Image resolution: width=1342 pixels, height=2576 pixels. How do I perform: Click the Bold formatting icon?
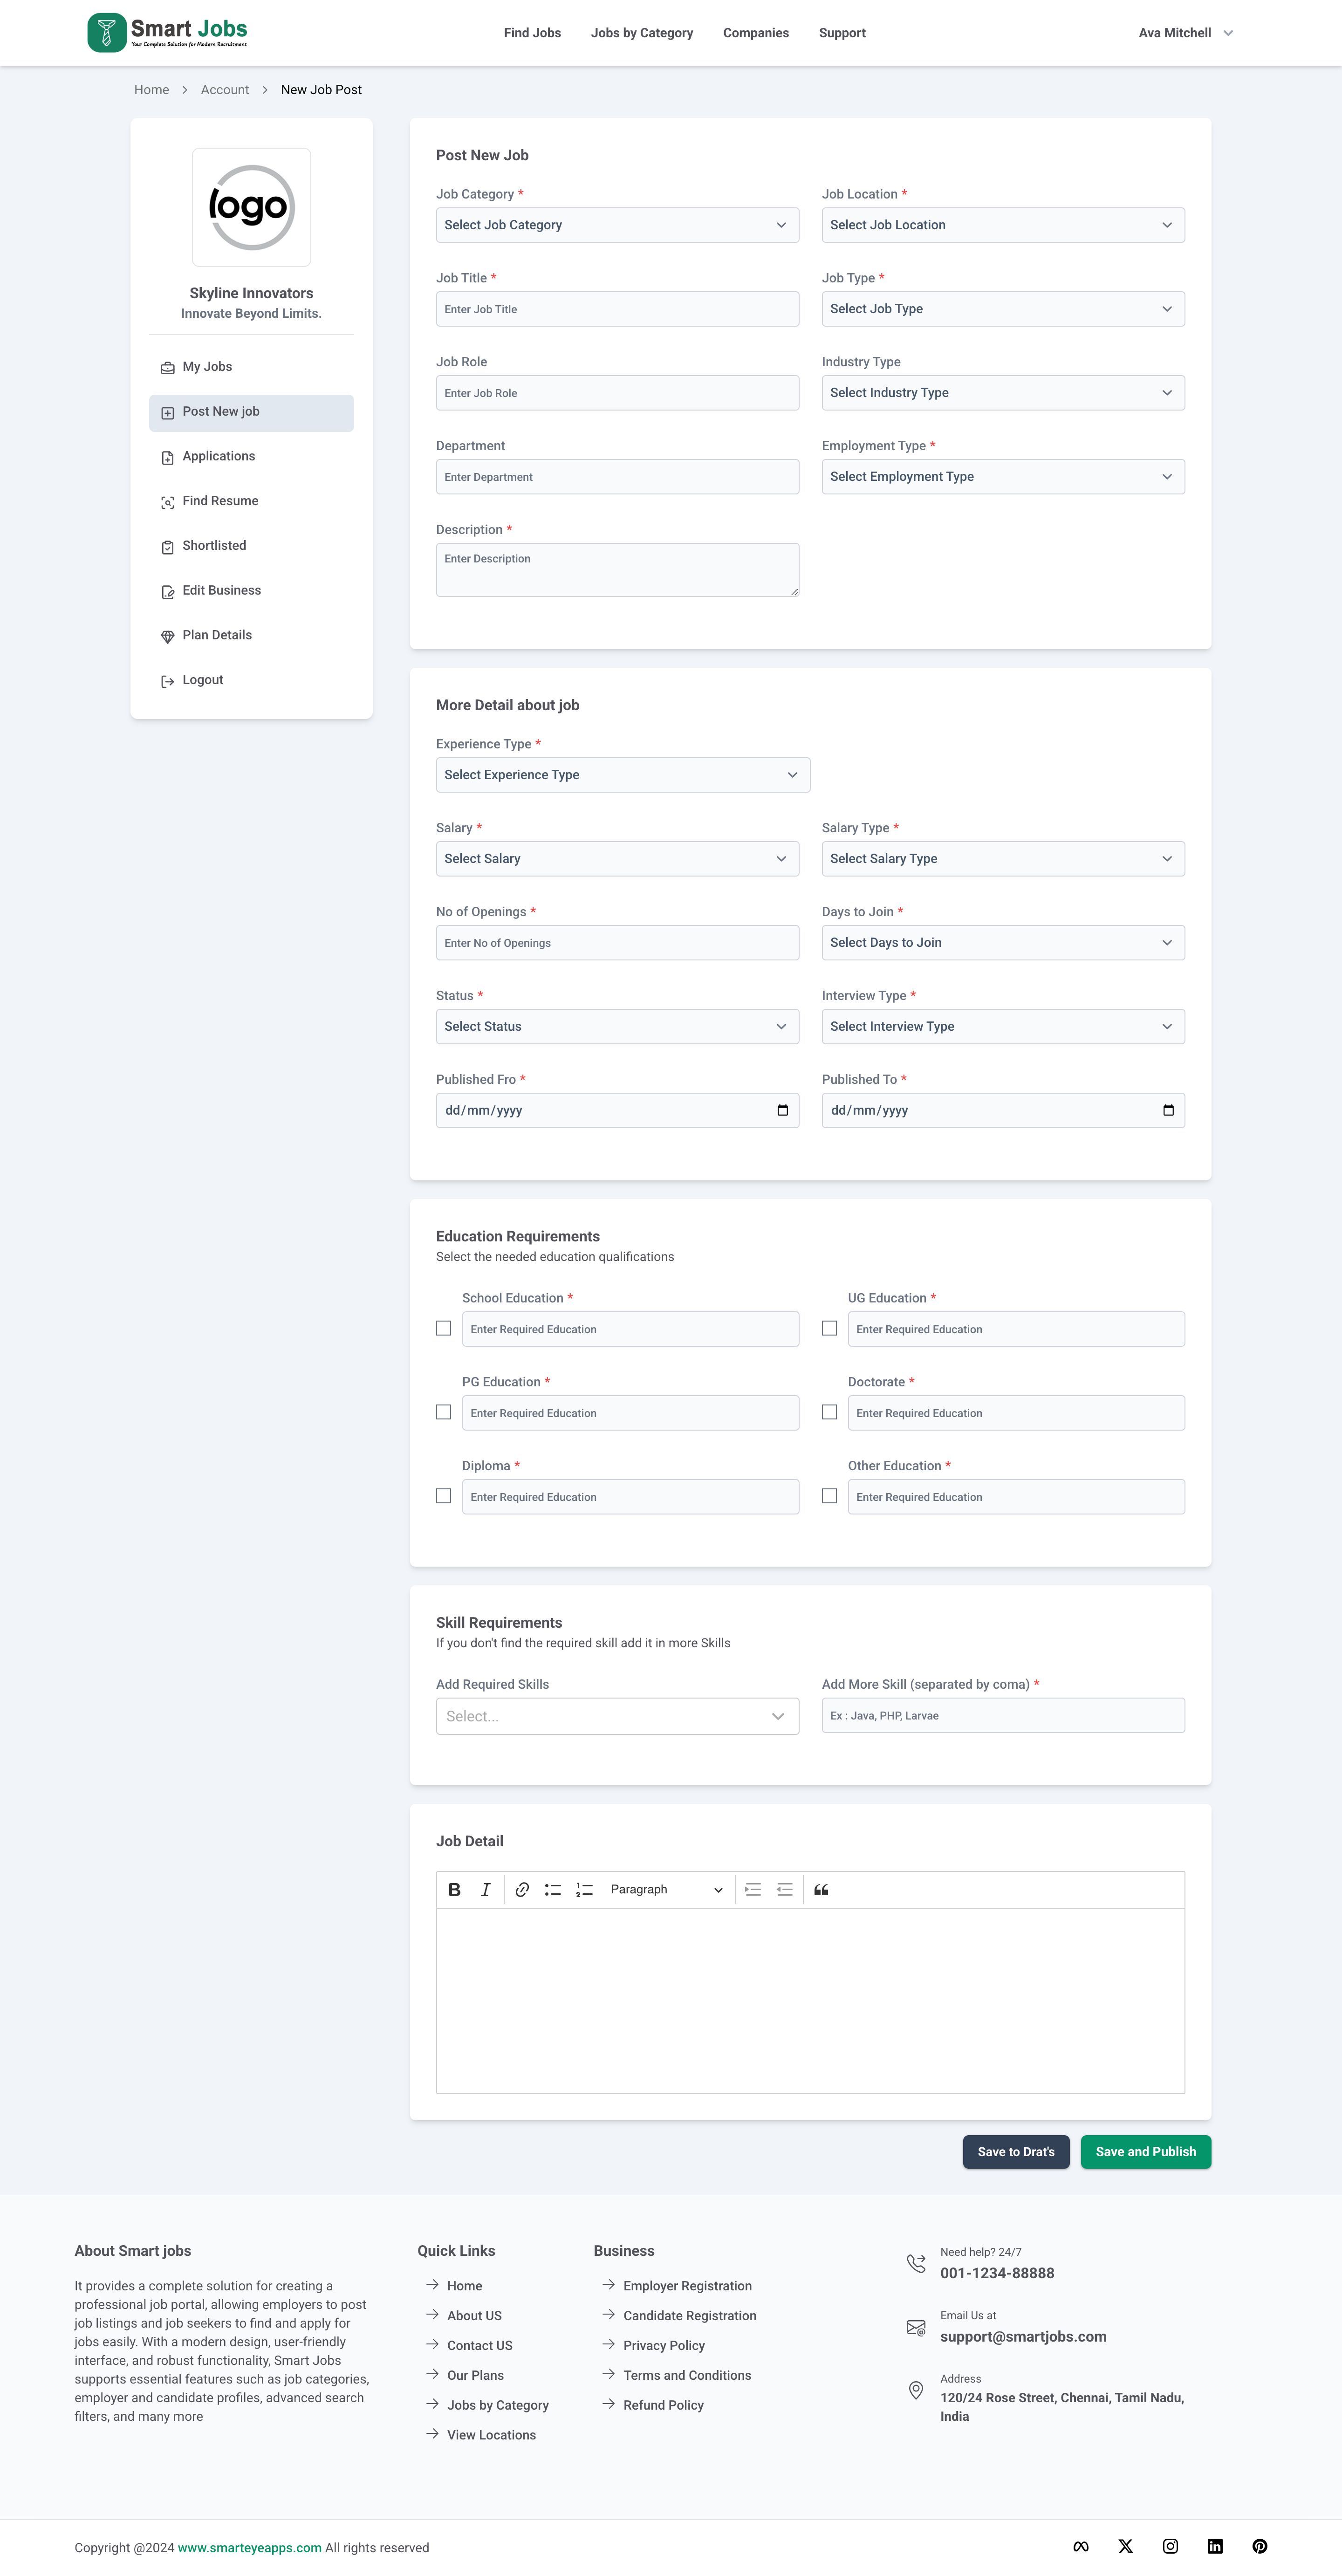(454, 1889)
